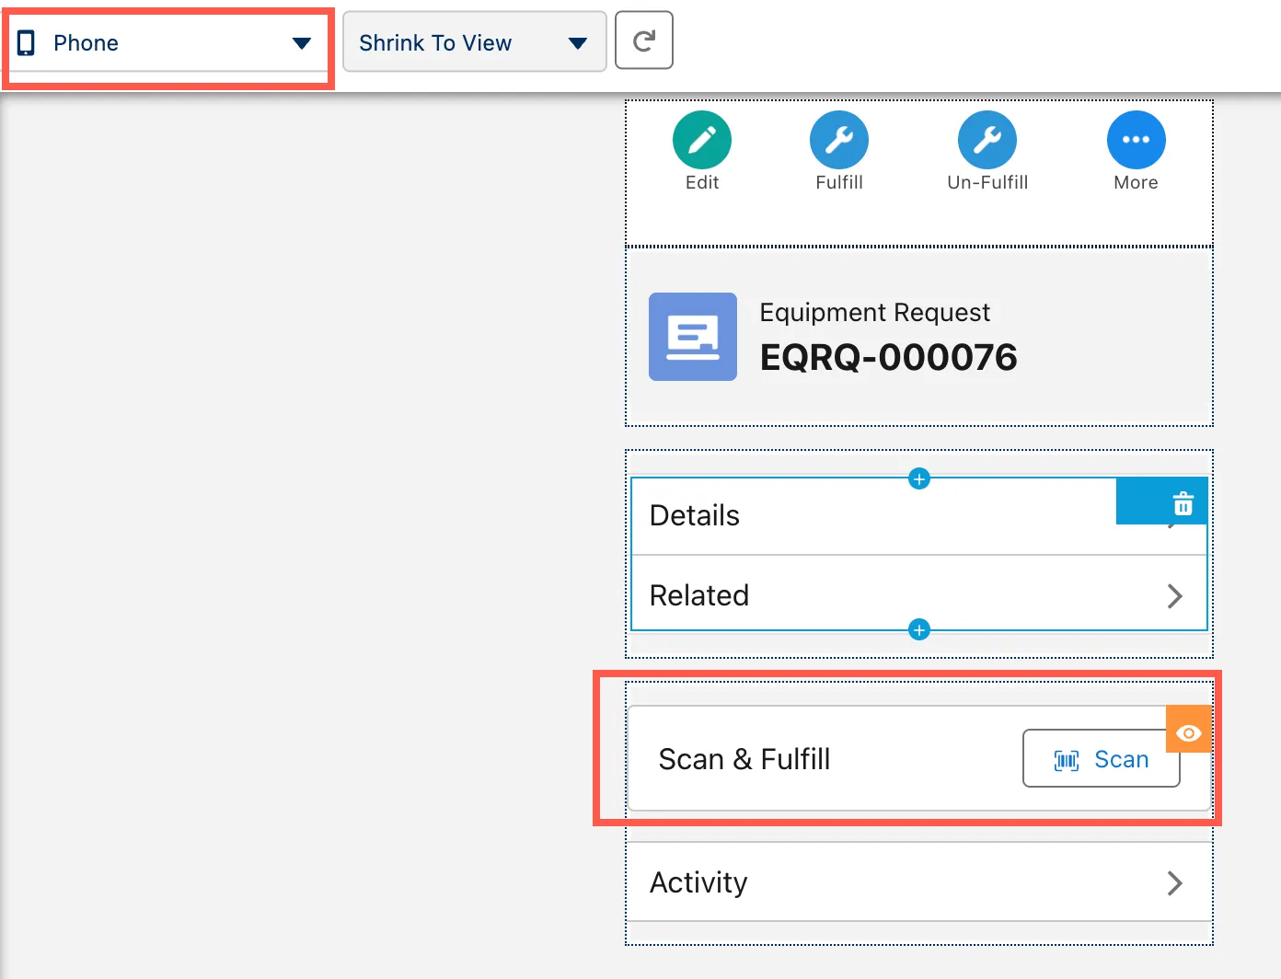This screenshot has width=1281, height=979.
Task: Delete the tabs component with trash icon
Action: click(x=1183, y=503)
